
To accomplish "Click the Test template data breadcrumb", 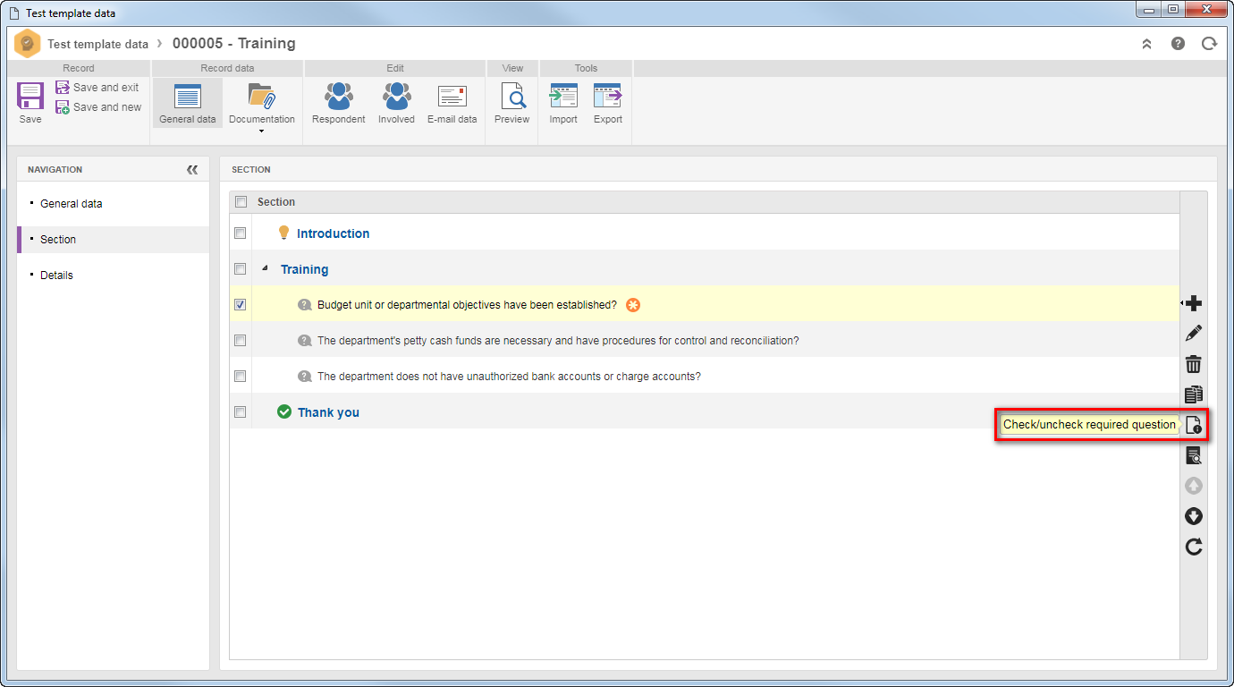I will coord(97,44).
